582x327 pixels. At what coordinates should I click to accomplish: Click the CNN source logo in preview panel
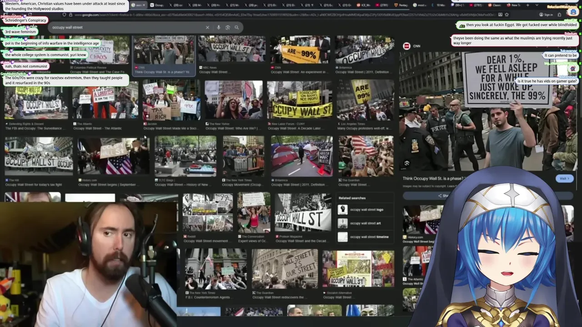(x=406, y=46)
